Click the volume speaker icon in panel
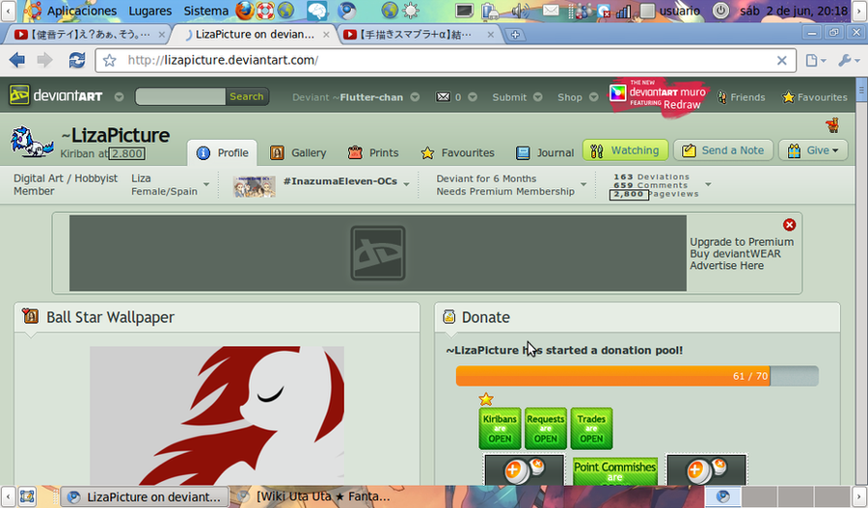The width and height of the screenshot is (868, 508). coord(520,11)
